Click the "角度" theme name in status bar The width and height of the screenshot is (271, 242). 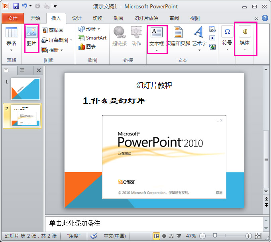click(x=74, y=236)
